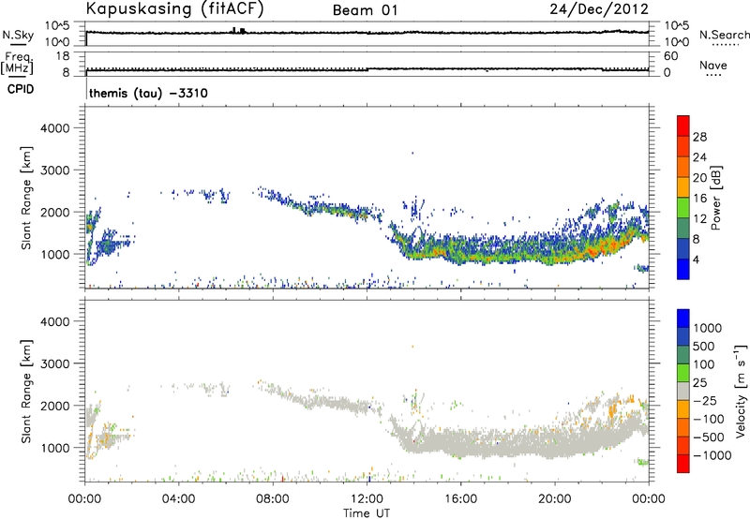Screen dimensions: 750x519
Task: Select the "04:00" time tick label
Action: click(178, 499)
